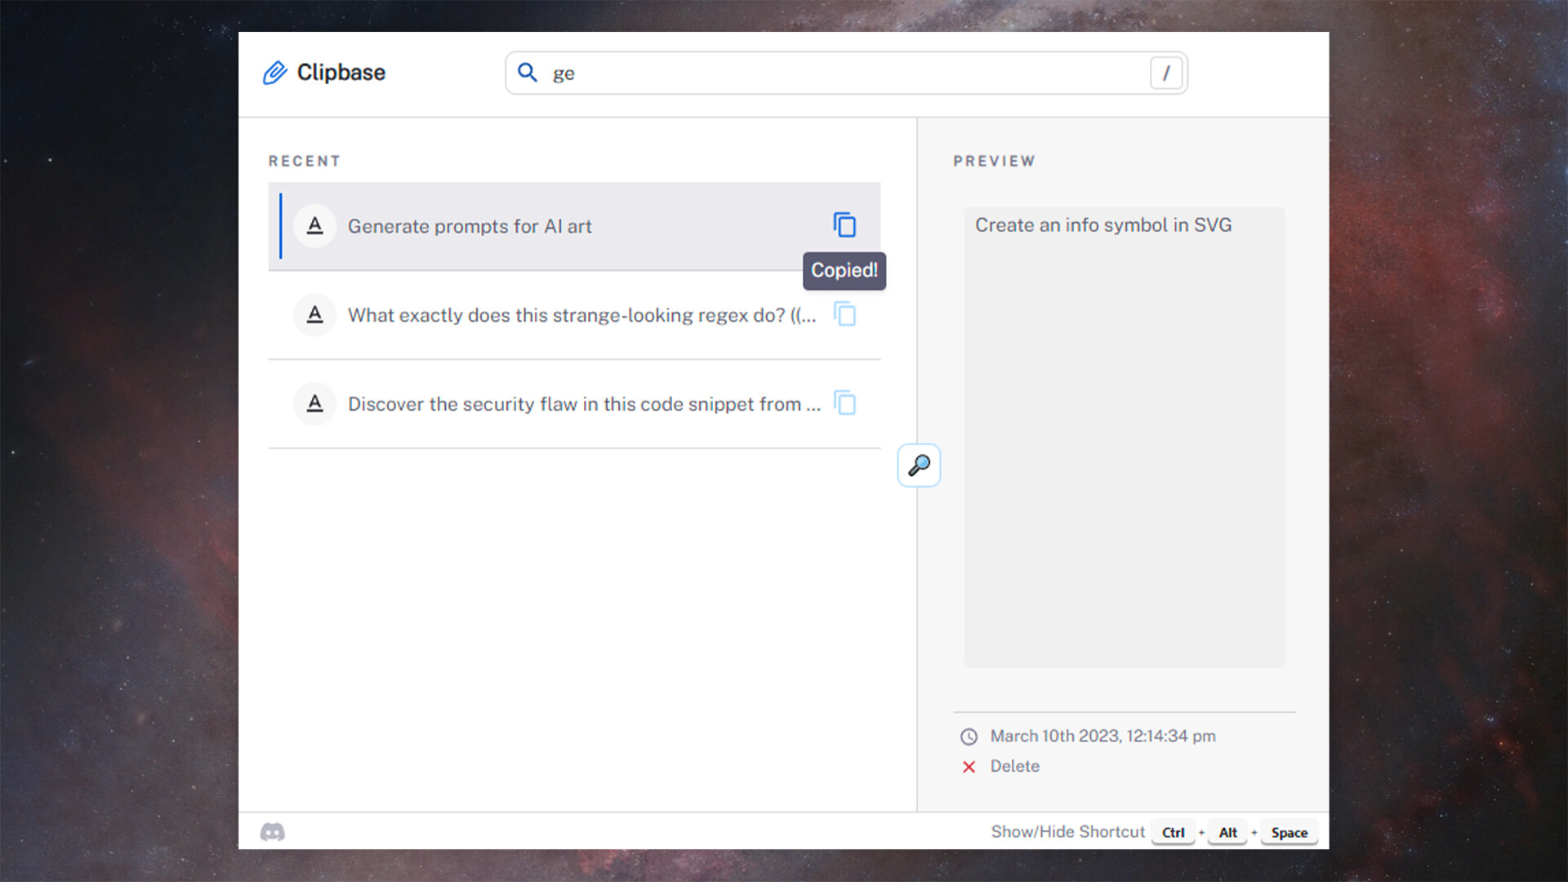Click the Space key in shortcut hint
The width and height of the screenshot is (1568, 882).
pos(1289,832)
